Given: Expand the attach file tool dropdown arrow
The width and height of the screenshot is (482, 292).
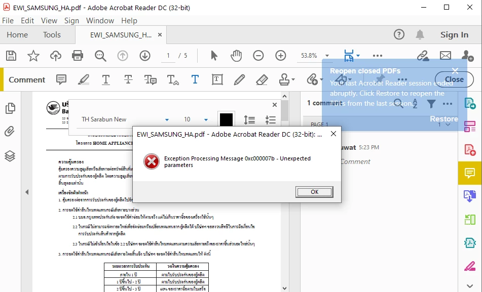Looking at the screenshot, I should pos(321,79).
